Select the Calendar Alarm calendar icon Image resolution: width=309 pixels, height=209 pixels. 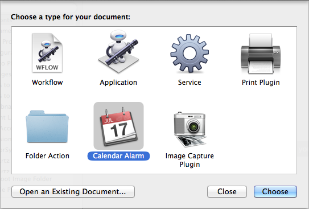[x=118, y=126]
